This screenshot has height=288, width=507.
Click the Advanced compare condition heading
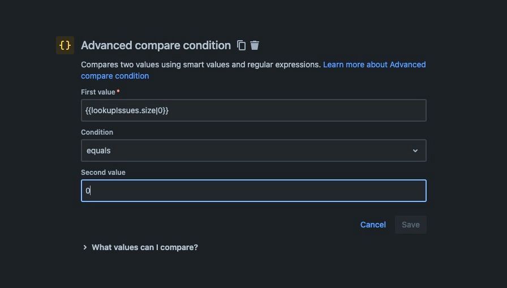click(x=156, y=45)
